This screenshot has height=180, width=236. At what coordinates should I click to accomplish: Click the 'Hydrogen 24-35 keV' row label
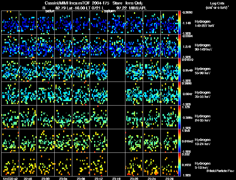coord(203,118)
